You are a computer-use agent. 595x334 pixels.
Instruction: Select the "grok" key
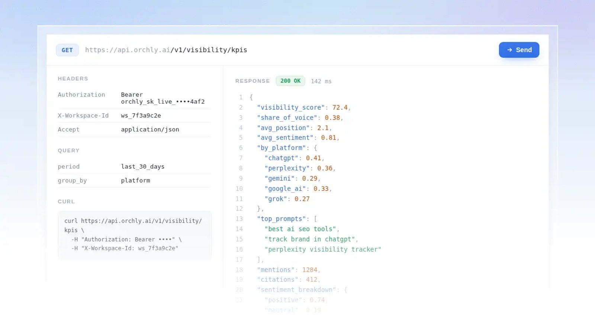[x=276, y=199]
